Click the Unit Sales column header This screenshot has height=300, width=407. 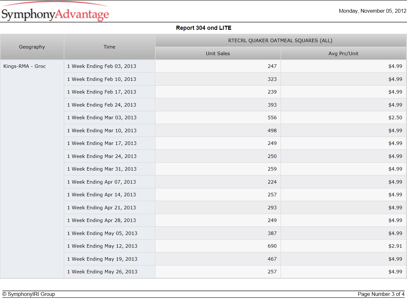[x=218, y=54]
